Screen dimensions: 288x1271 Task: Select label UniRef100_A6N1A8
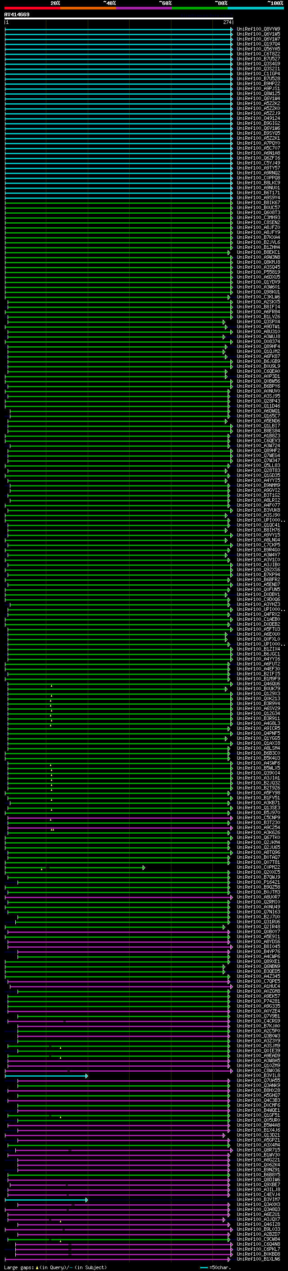tap(258, 153)
